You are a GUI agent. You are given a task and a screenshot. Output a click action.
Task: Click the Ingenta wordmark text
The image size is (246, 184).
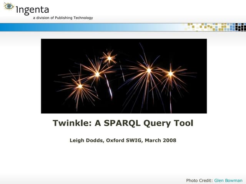(32, 10)
